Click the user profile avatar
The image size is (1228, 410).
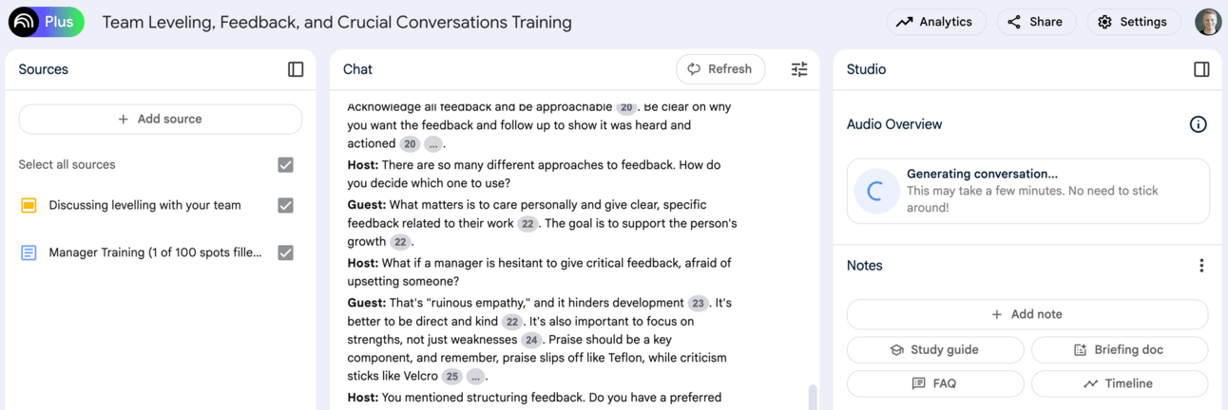coord(1208,22)
